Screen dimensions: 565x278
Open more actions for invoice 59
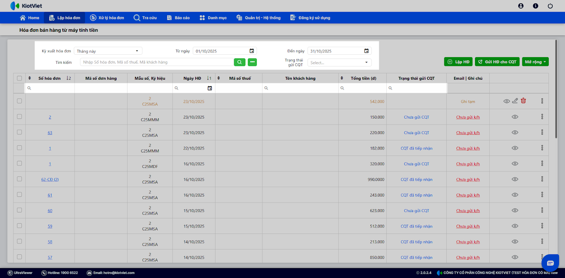point(542,226)
